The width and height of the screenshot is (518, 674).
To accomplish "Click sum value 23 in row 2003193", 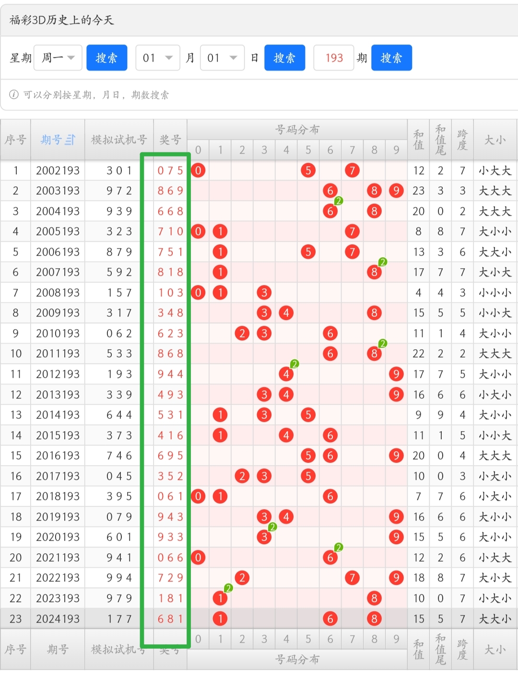I will pos(419,191).
